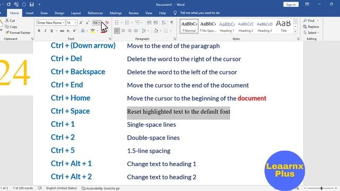Image resolution: width=340 pixels, height=191 pixels.
Task: Click the Decrease Indent icon
Action: click(149, 22)
